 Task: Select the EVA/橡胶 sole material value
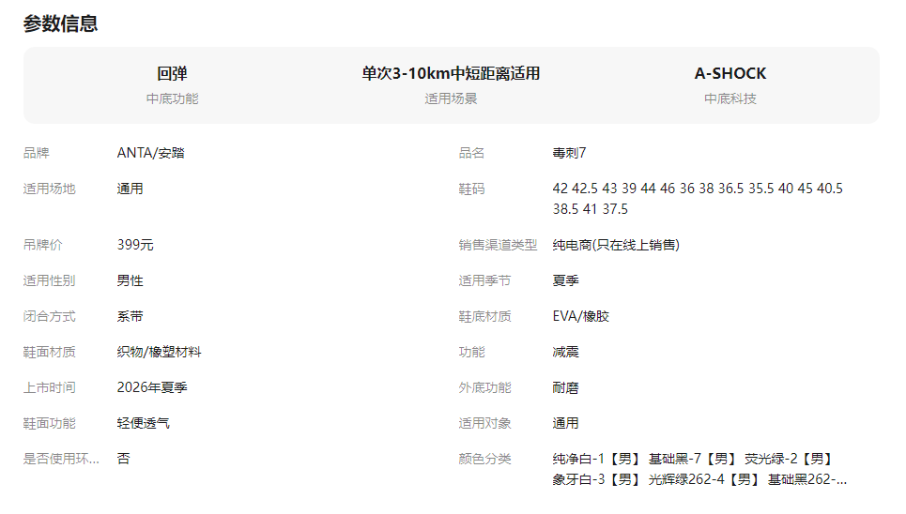pyautogui.click(x=580, y=316)
